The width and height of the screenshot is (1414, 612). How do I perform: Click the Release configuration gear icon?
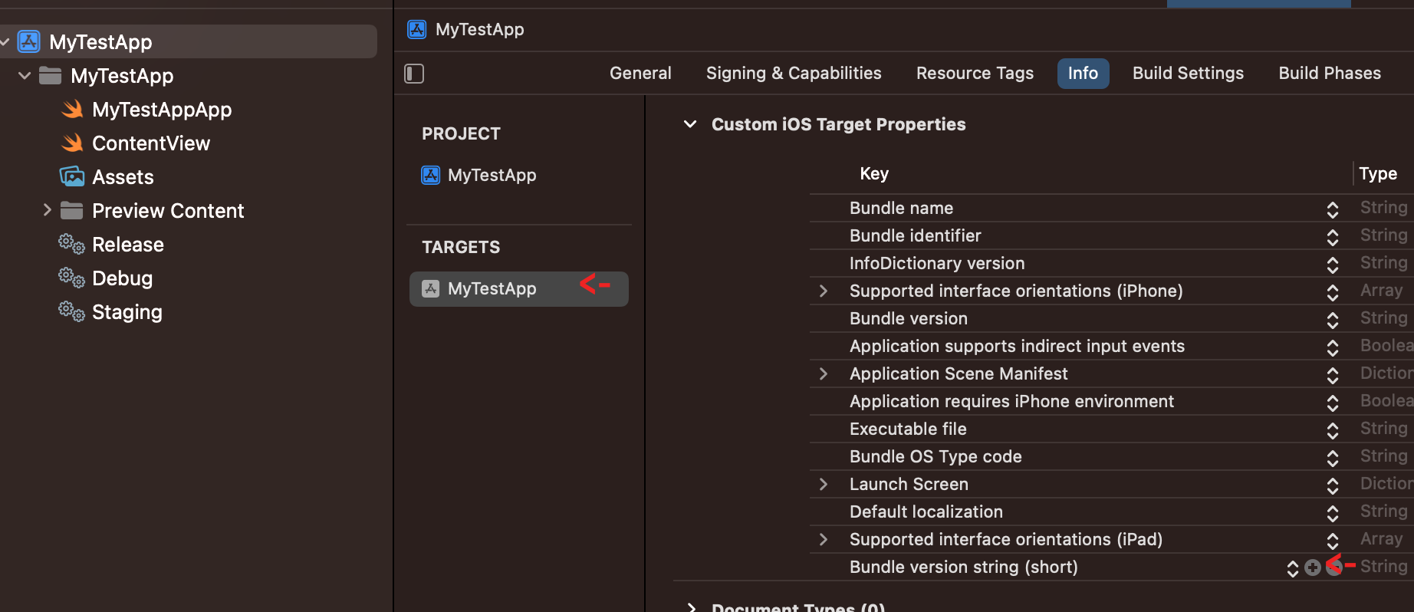[x=71, y=245]
